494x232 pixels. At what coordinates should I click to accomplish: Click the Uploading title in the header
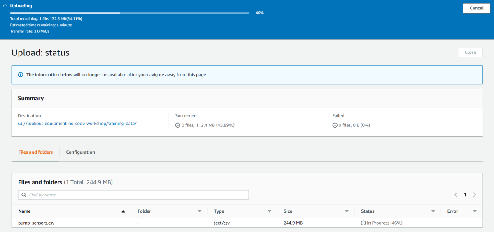[21, 6]
